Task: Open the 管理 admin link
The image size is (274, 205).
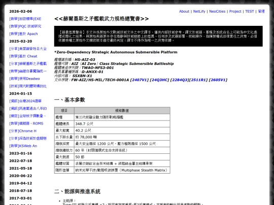Action: click(x=261, y=11)
